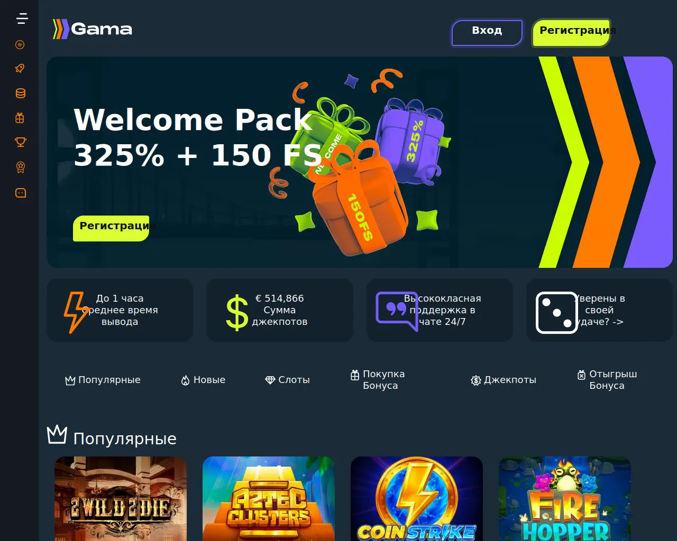Screen dimensions: 677x541
Task: Switch to the Слоты tab
Action: click(x=287, y=380)
